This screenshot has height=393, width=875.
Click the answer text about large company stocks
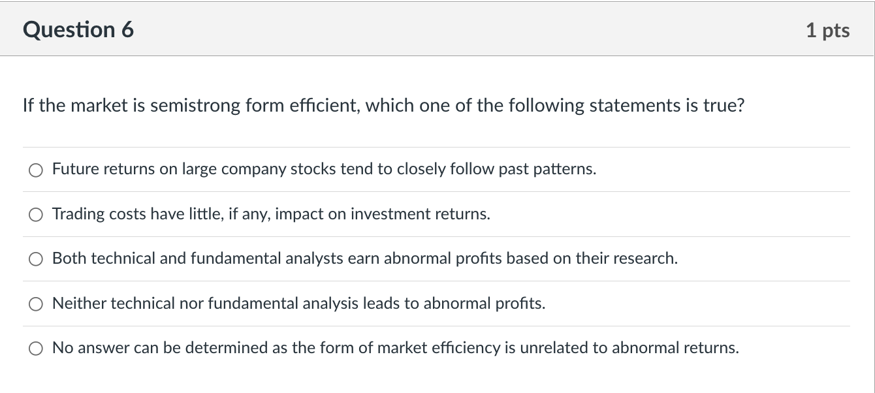click(324, 169)
